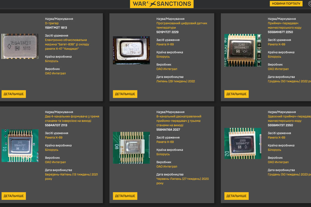
Task: Click the Багет-83В Кинджал weapon link
Action: pos(67,44)
